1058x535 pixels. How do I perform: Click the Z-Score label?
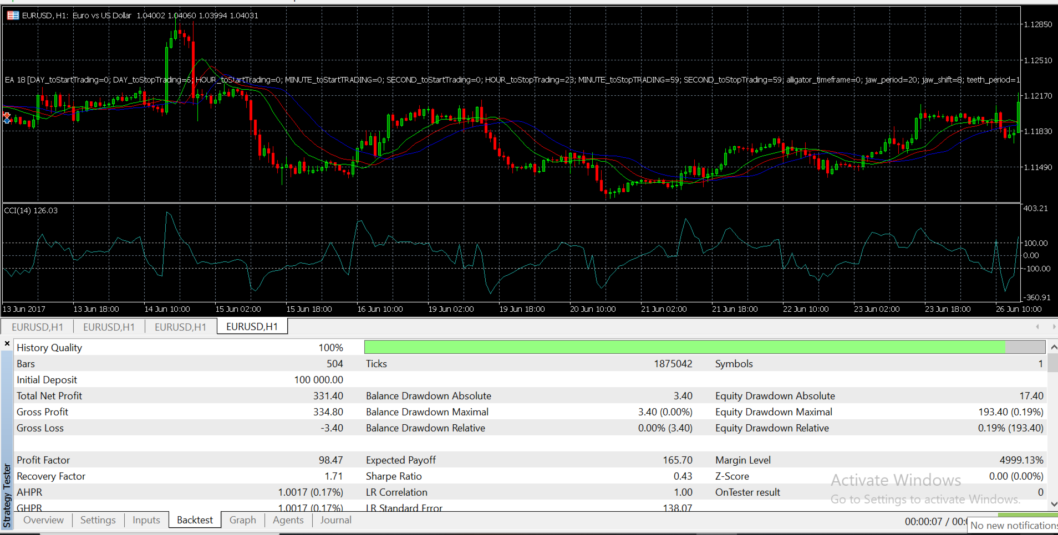[x=732, y=476]
